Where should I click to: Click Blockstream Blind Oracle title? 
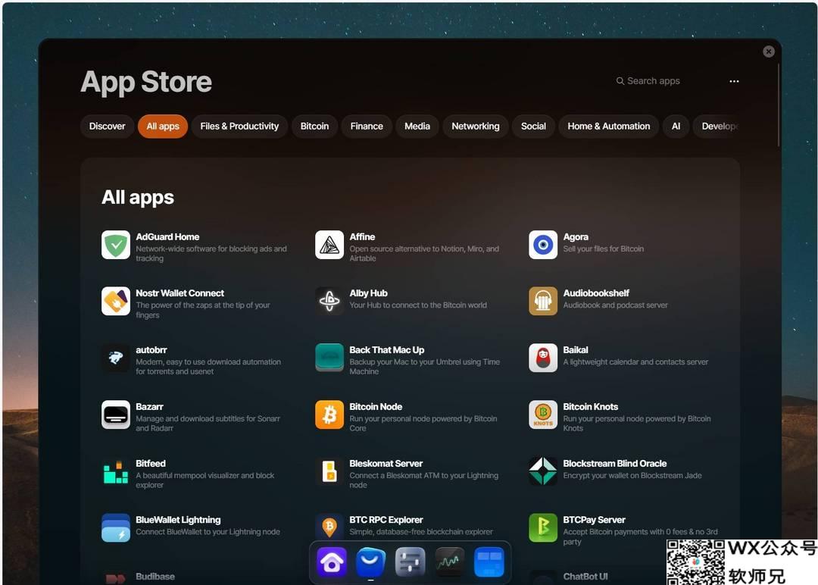[x=614, y=464]
